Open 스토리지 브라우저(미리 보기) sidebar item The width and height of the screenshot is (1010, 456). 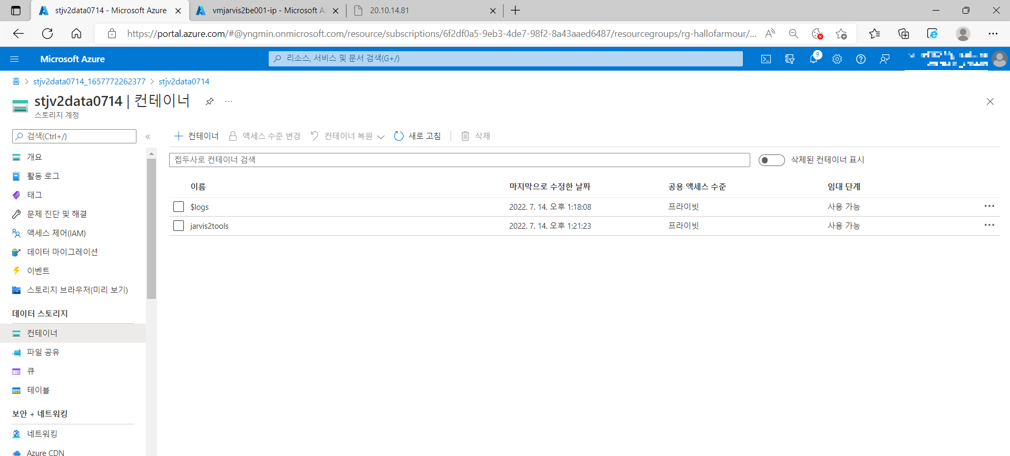77,290
